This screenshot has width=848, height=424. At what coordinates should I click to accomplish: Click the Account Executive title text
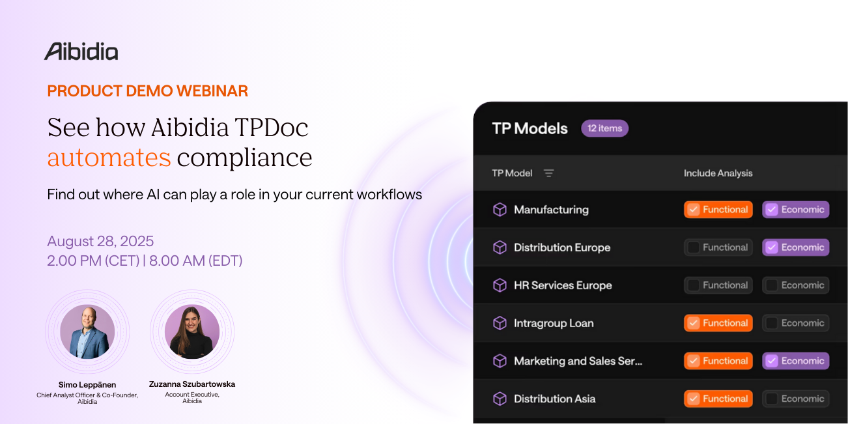(192, 395)
